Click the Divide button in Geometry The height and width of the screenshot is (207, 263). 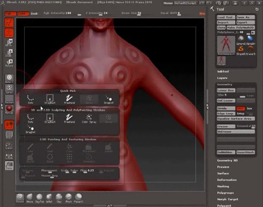(x=226, y=108)
